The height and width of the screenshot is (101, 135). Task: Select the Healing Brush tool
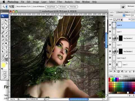tap(3, 32)
